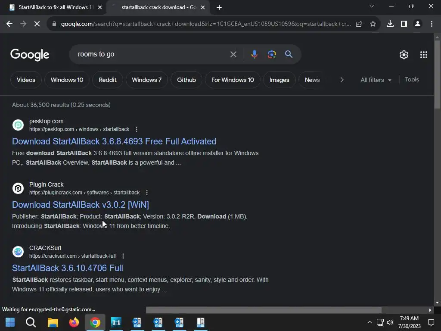Image resolution: width=441 pixels, height=331 pixels.
Task: Close the StartAllBack tab
Action: 99,7
